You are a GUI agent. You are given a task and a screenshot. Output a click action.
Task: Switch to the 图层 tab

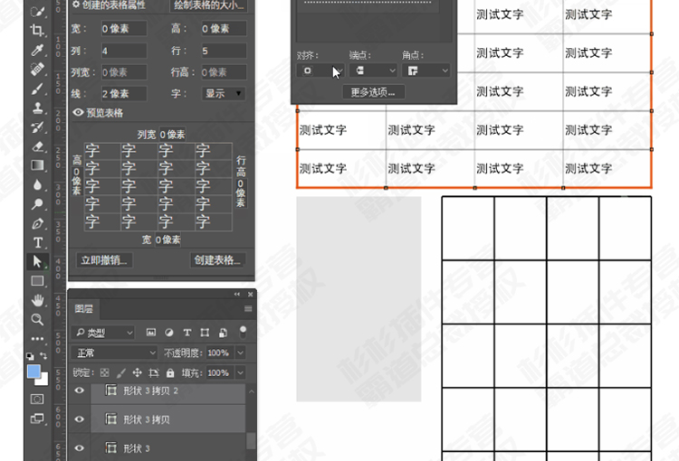pyautogui.click(x=84, y=308)
